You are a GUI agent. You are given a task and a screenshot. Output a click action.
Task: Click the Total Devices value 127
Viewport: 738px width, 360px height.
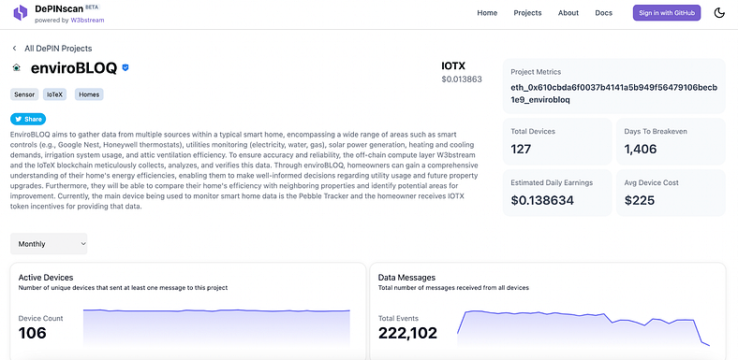coord(521,149)
